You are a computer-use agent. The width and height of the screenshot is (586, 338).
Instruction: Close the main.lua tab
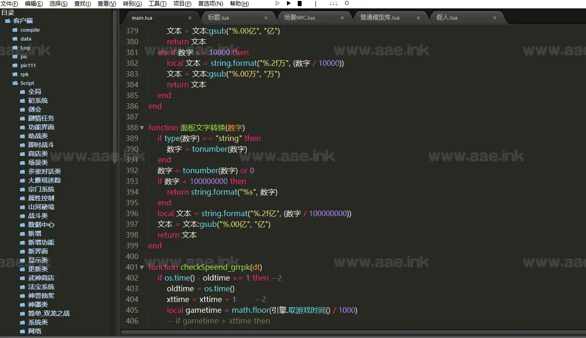(190, 18)
